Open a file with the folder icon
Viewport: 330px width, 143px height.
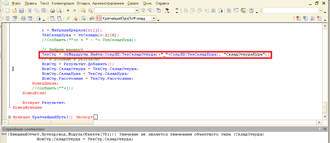coord(14,11)
